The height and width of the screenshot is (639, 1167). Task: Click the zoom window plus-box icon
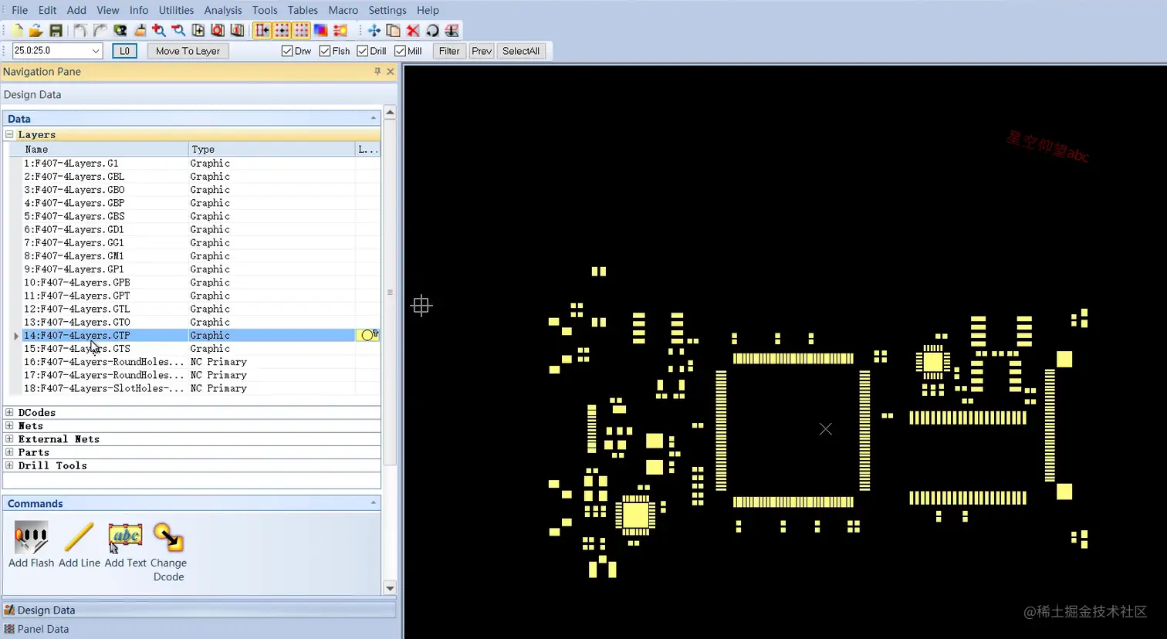click(198, 30)
